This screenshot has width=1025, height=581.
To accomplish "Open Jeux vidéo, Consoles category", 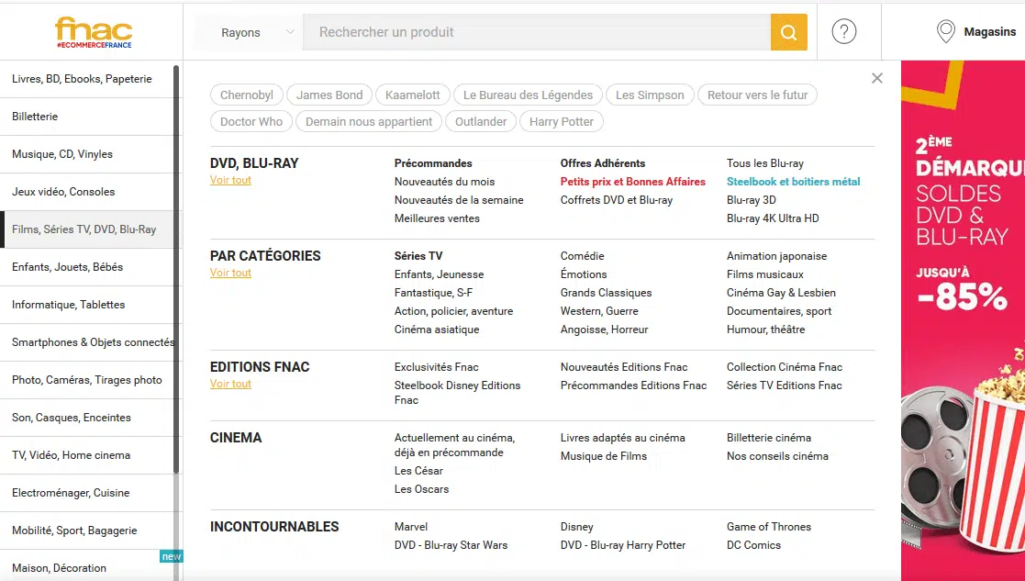I will [64, 192].
